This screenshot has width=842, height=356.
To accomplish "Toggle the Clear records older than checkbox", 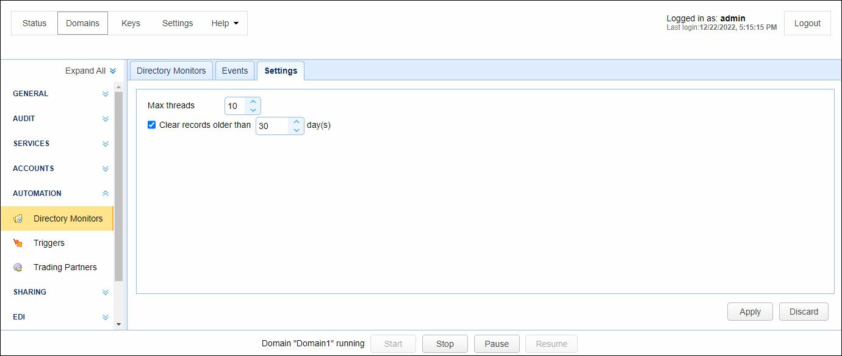I will click(x=152, y=125).
